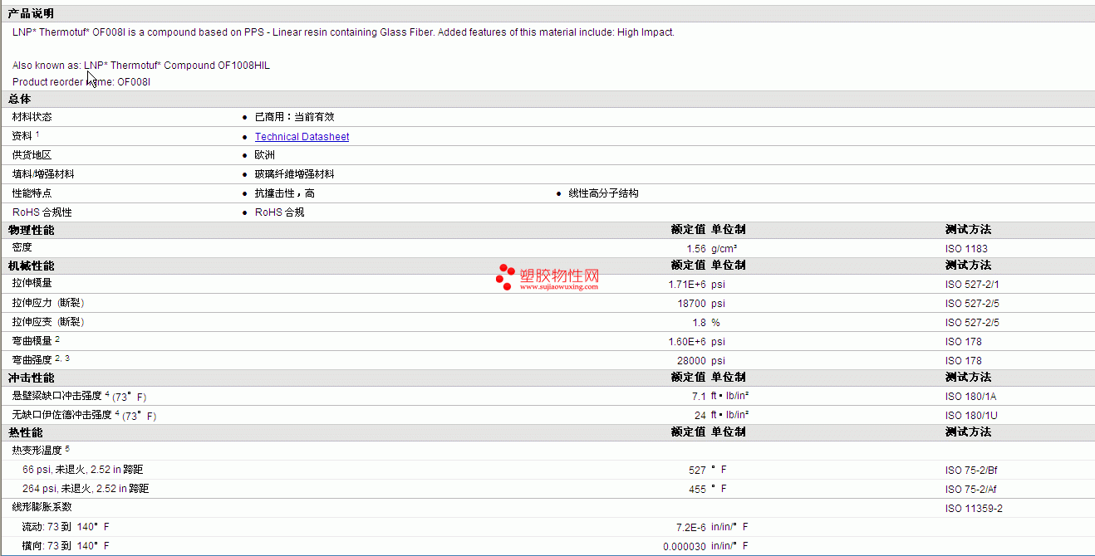Click 测试方法 header in 物理性能 section
Image resolution: width=1095 pixels, height=556 pixels.
[x=968, y=230]
